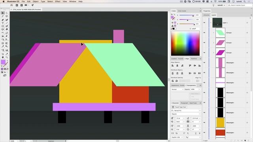Switch to the Color Guide tab
The height and width of the screenshot is (142, 253).
[182, 11]
